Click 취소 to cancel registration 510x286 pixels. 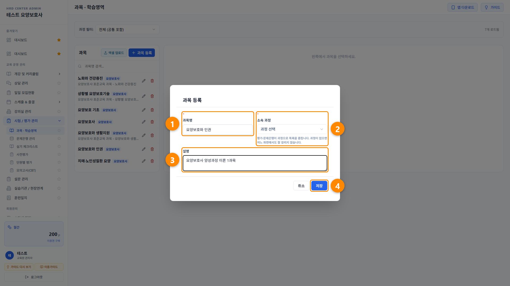pos(301,186)
